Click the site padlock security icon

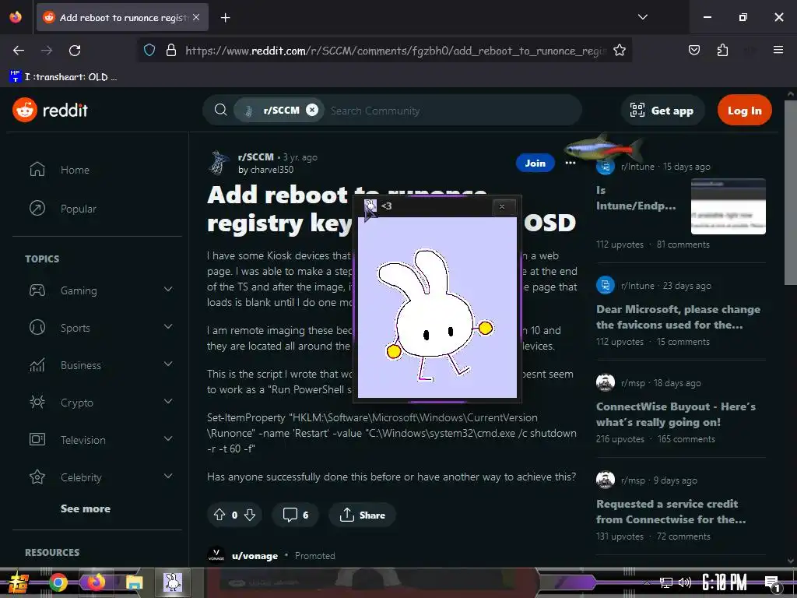tap(171, 50)
